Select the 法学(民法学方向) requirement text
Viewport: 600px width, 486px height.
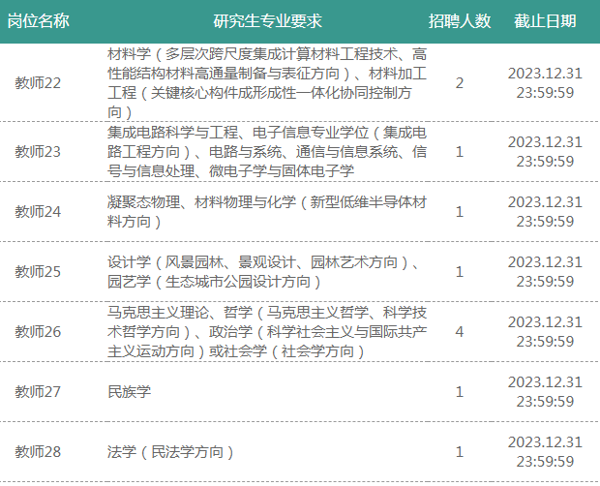[x=171, y=451]
